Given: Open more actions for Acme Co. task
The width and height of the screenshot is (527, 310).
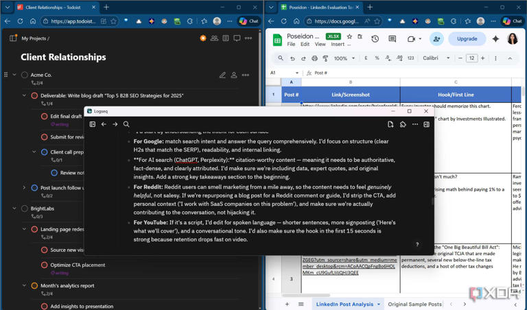Looking at the screenshot, I should coord(246,75).
